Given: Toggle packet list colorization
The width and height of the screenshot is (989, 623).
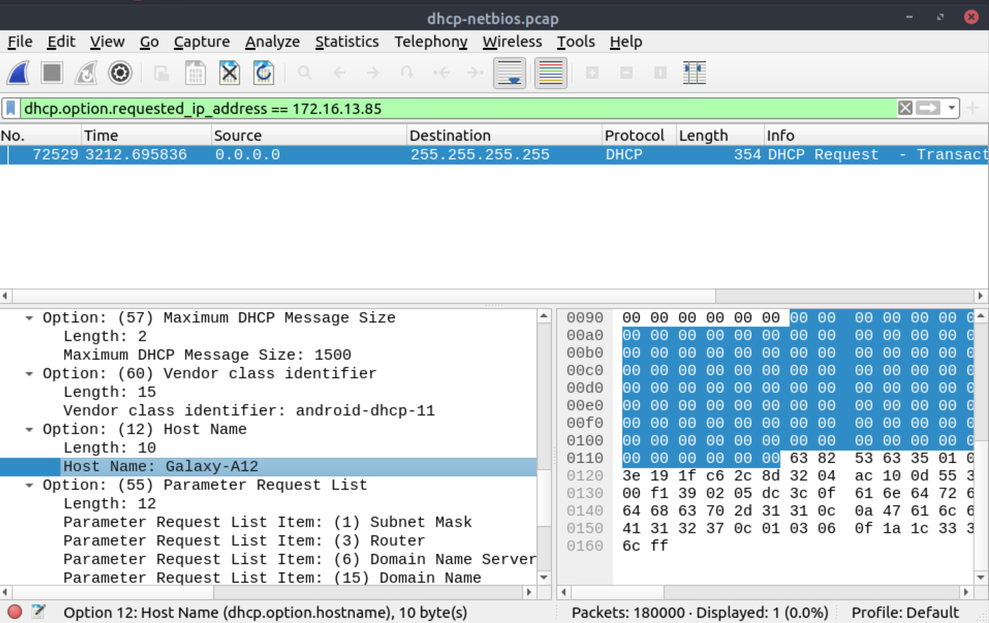Looking at the screenshot, I should (x=551, y=73).
